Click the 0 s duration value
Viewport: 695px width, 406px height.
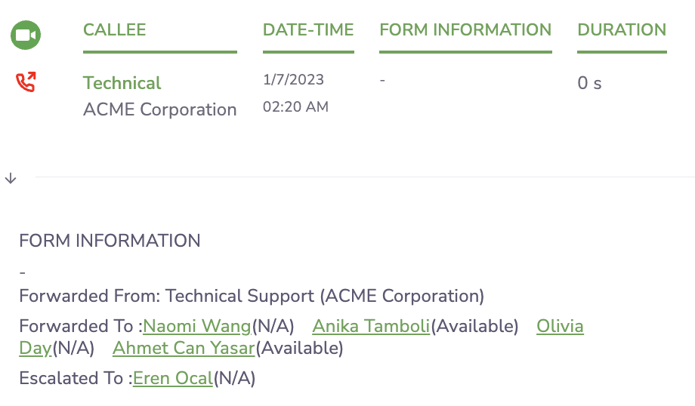coord(589,83)
